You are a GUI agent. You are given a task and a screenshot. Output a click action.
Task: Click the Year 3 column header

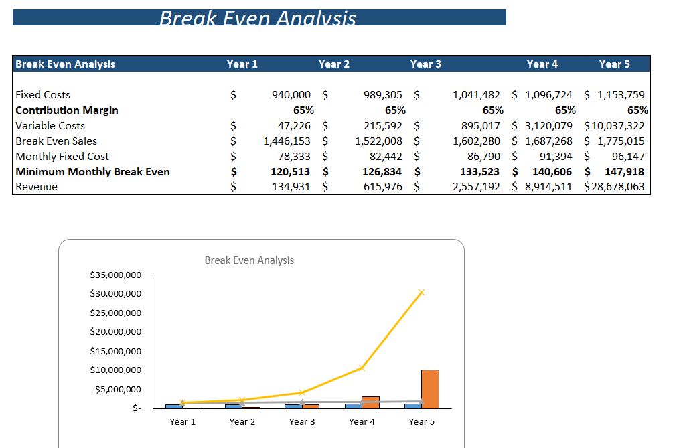(427, 64)
